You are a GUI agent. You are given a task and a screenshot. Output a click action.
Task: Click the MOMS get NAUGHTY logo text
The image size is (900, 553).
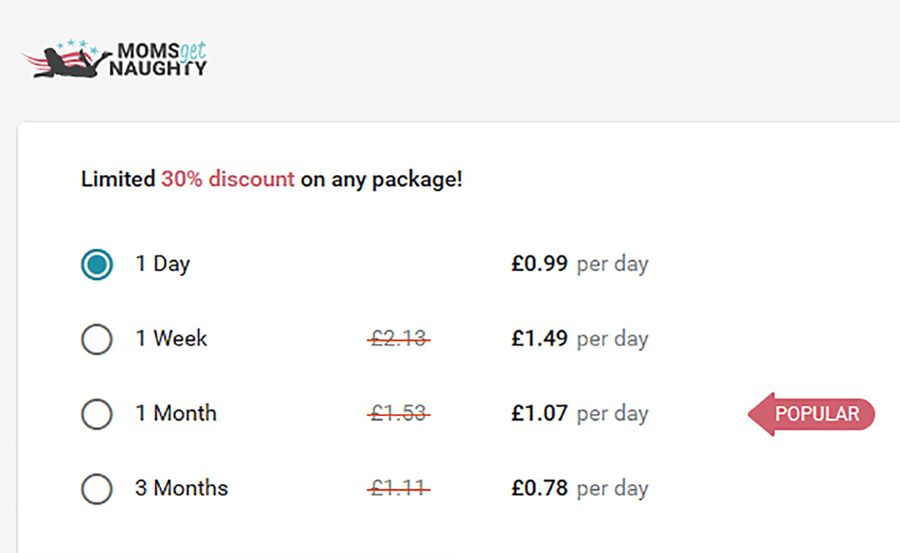[x=158, y=59]
